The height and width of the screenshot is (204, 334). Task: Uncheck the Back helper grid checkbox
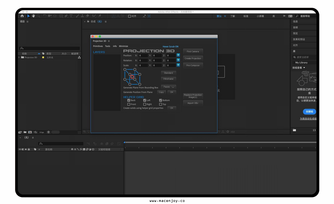pyautogui.click(x=129, y=100)
